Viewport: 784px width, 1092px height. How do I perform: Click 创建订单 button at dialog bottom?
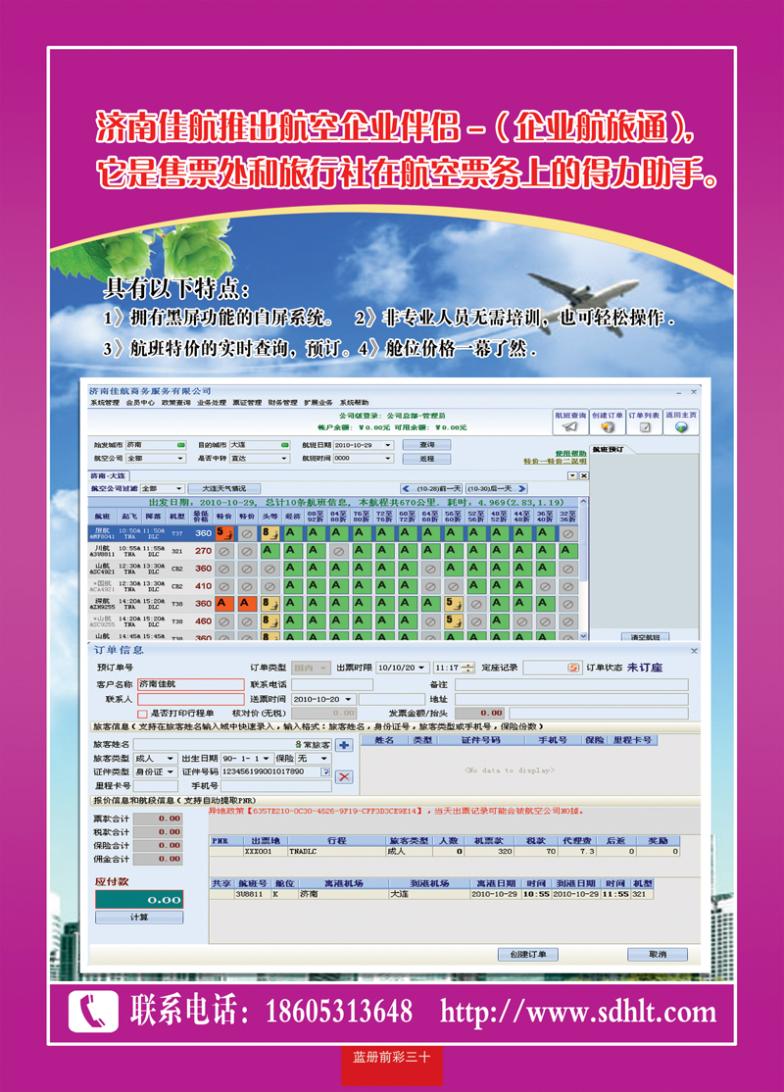(528, 955)
